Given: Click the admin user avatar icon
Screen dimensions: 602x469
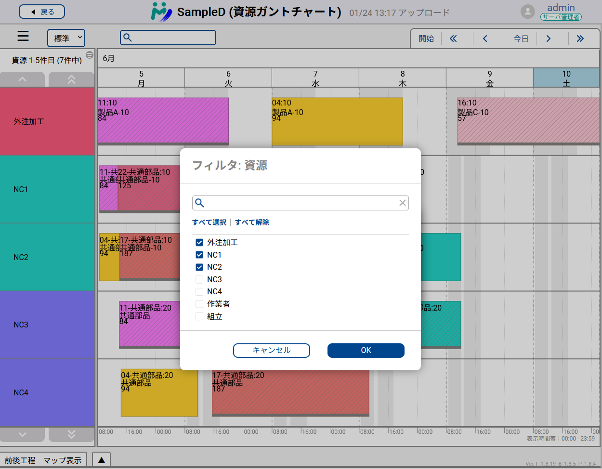Looking at the screenshot, I should point(528,12).
